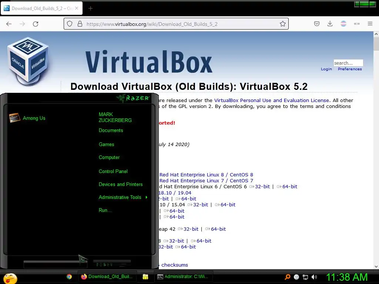This screenshot has height=284, width=379.
Task: Reload the VirtualBox page
Action: pos(36,24)
